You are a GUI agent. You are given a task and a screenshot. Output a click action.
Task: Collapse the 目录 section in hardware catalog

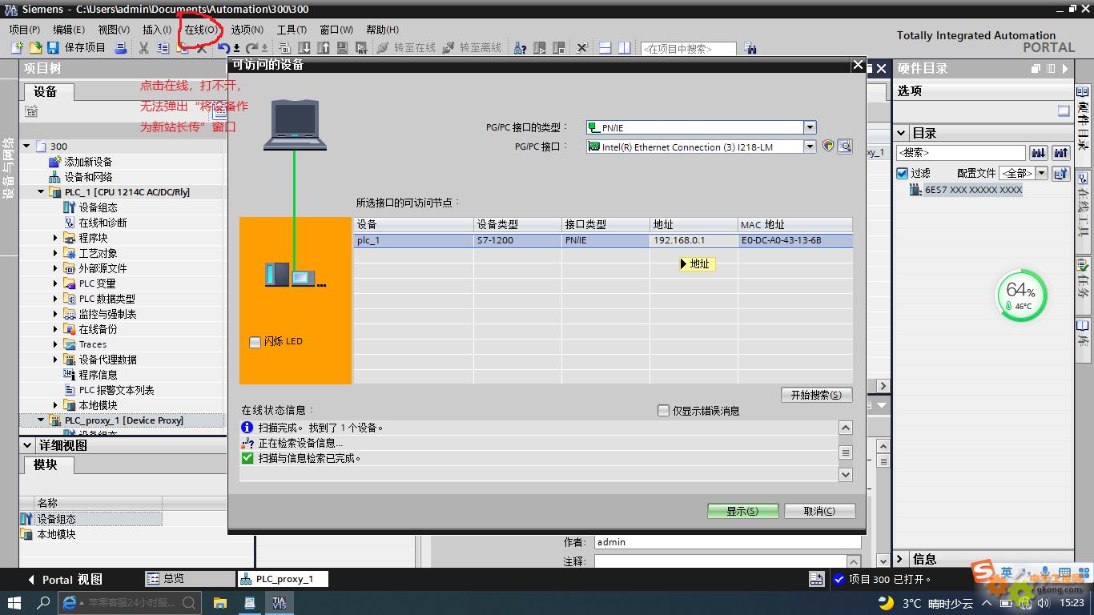pos(902,133)
